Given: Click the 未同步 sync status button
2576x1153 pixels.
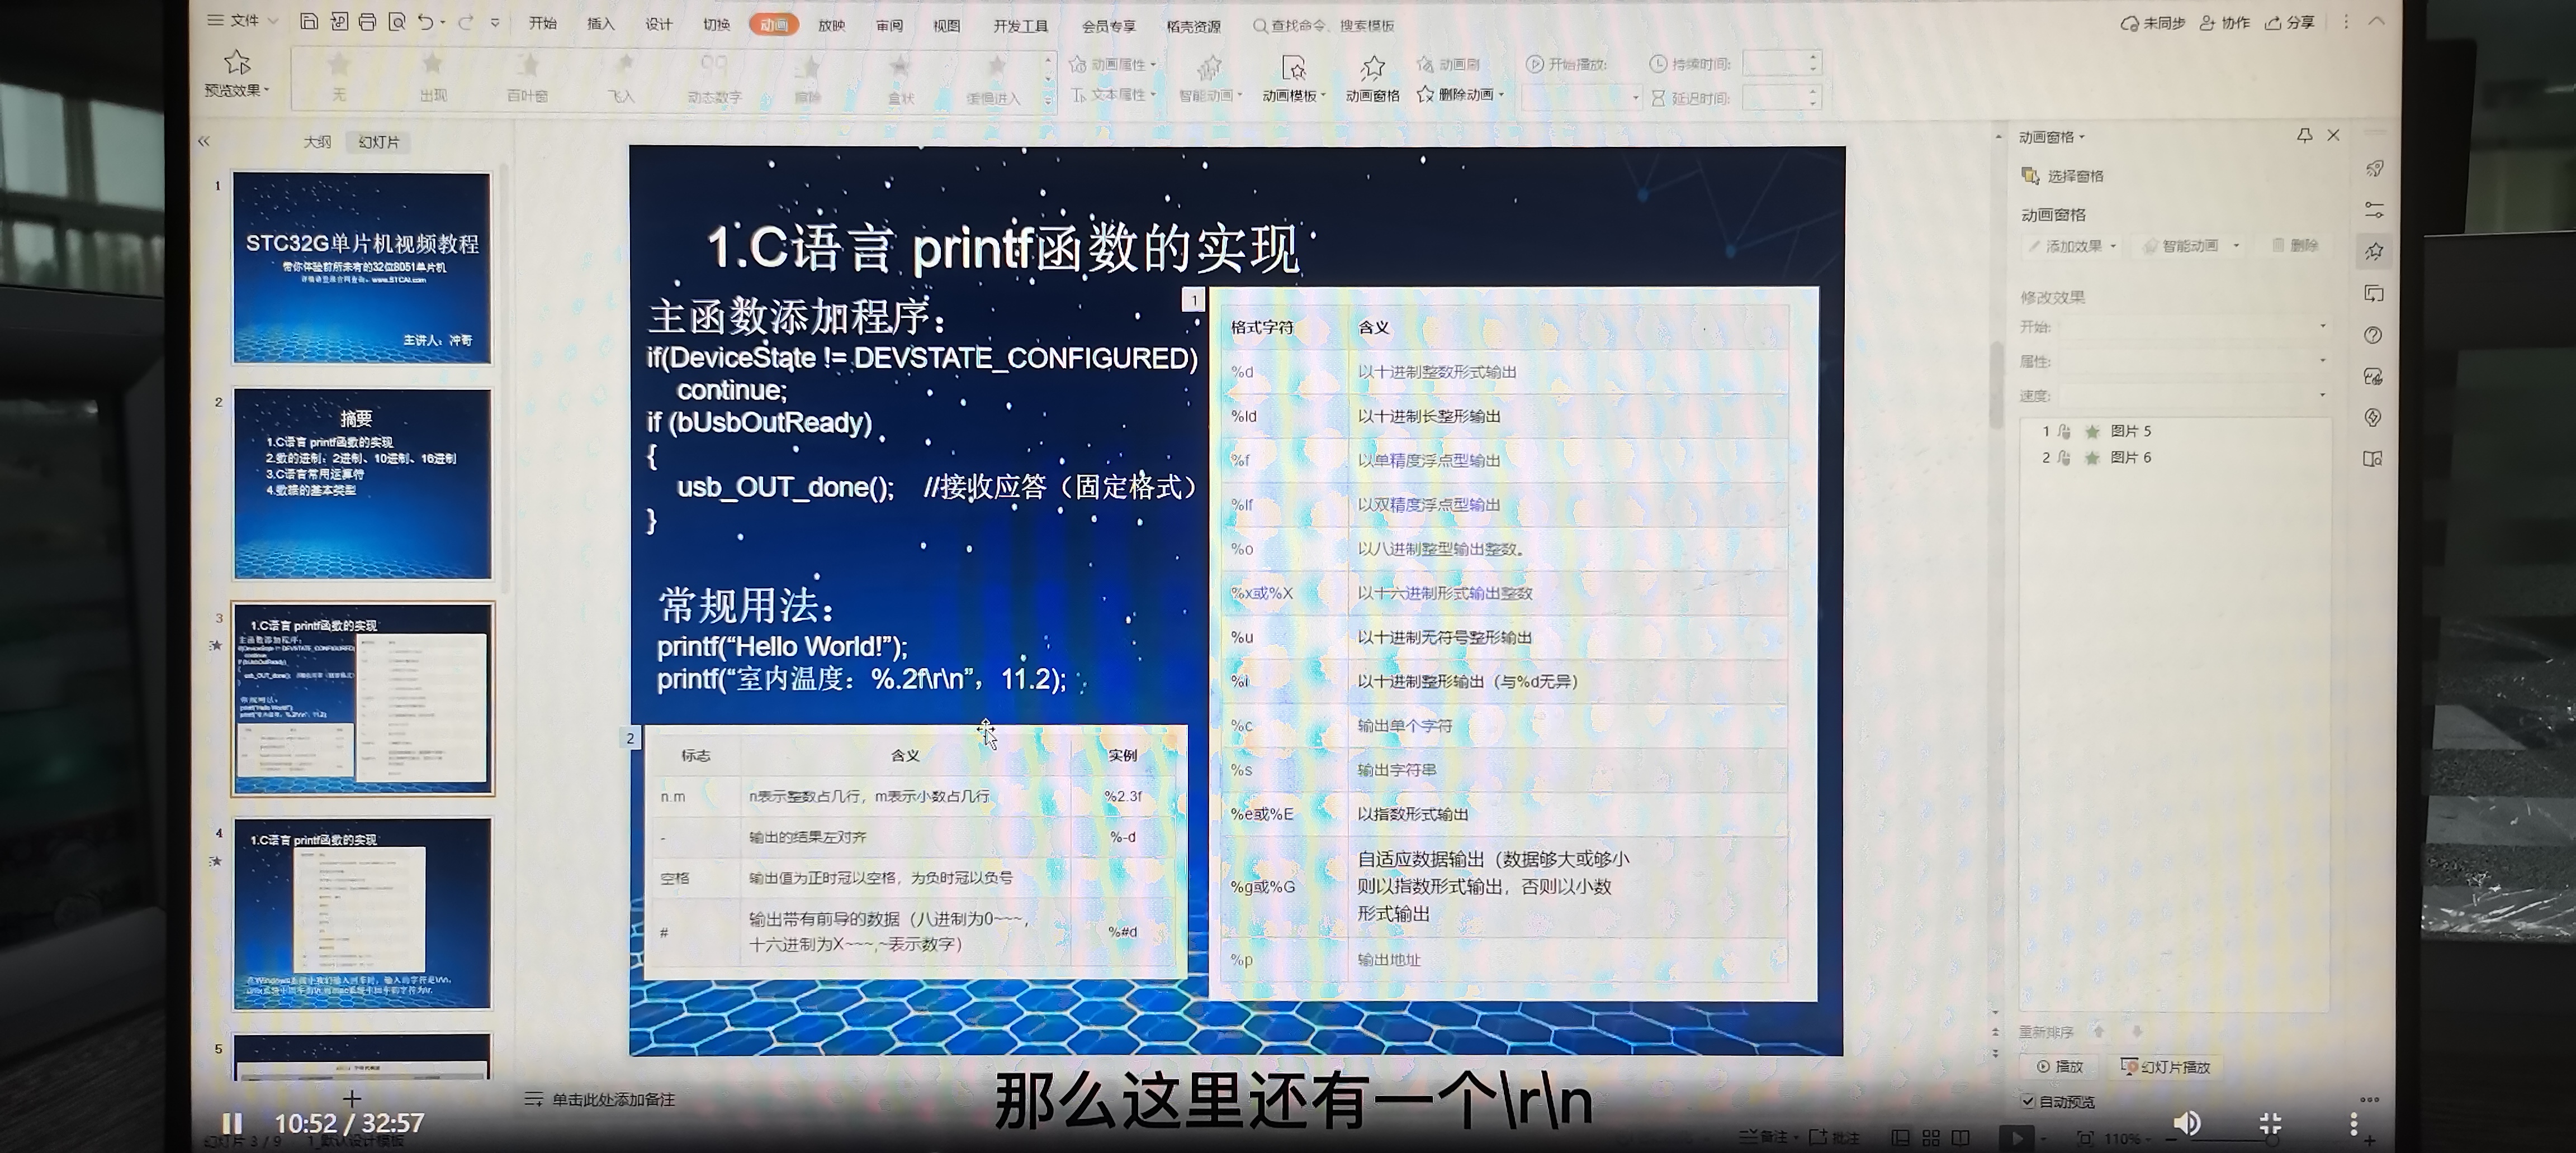Looking at the screenshot, I should 2153,22.
